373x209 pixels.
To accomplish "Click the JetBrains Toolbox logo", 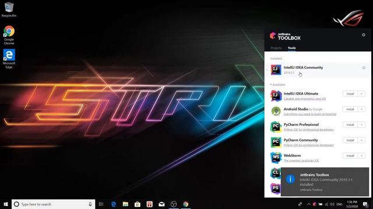I will [x=285, y=36].
